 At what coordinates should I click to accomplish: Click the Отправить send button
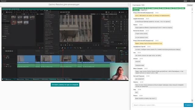click(x=188, y=105)
